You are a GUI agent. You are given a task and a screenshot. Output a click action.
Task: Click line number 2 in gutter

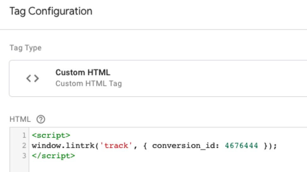[x=24, y=145]
